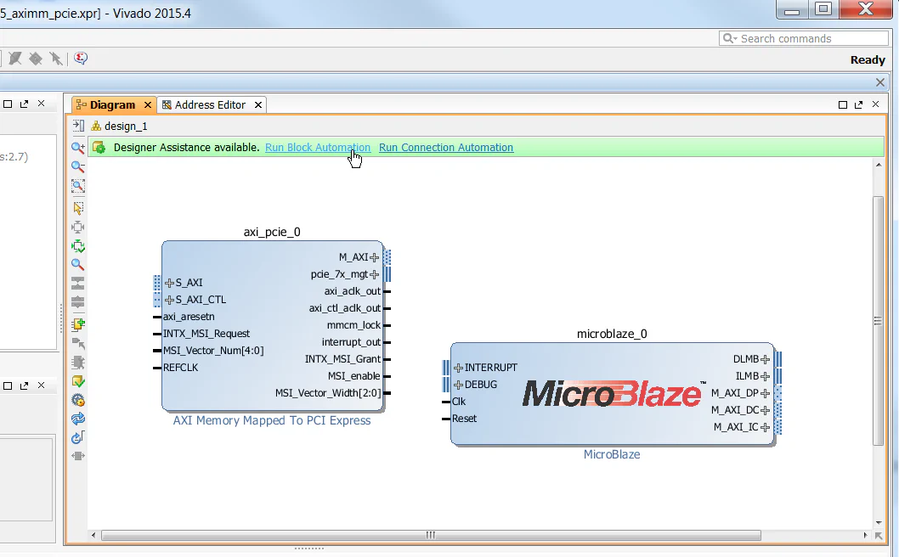Select the Diagram tab
899x557 pixels.
pos(113,104)
